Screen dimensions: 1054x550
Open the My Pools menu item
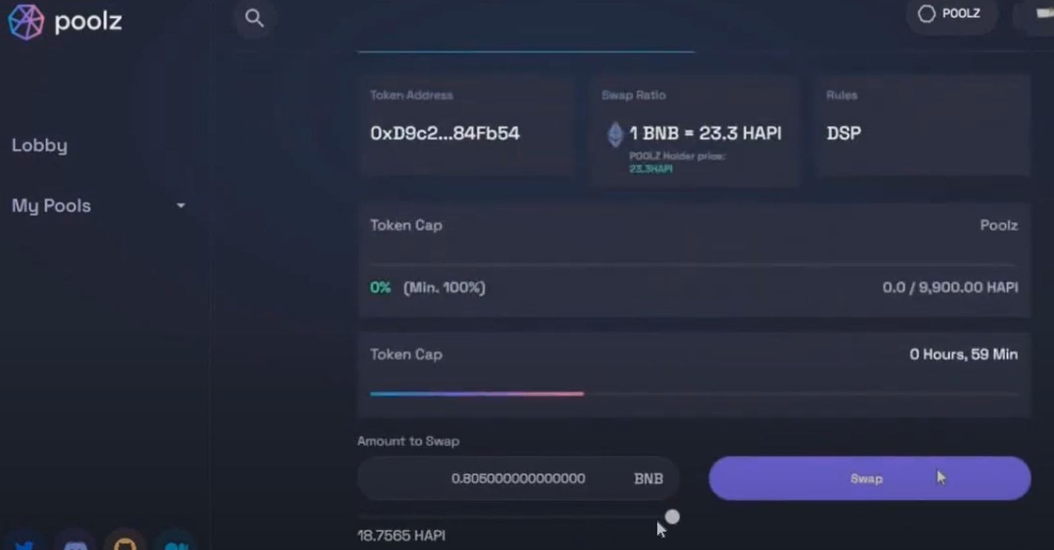point(51,206)
